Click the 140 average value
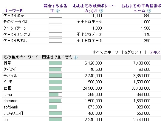 pos(147,34)
